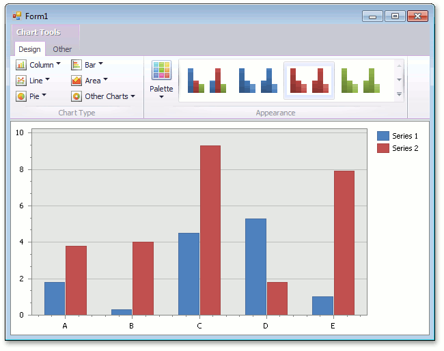Open the Other Charts dropdown arrow

pyautogui.click(x=133, y=96)
